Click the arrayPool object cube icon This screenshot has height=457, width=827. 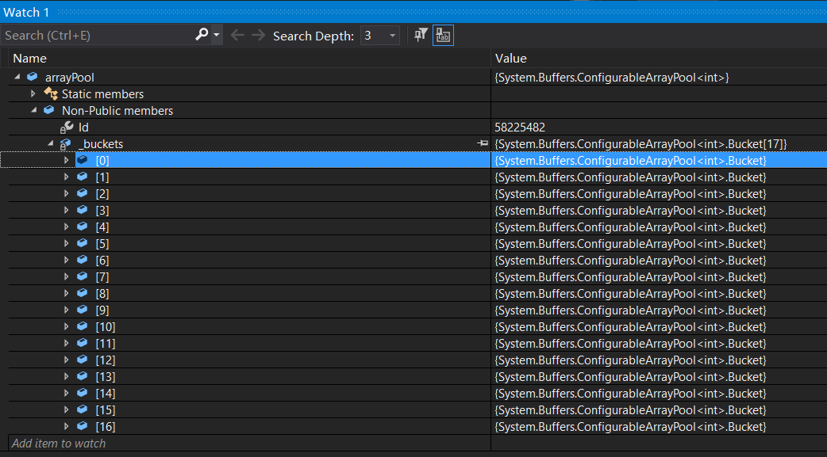click(x=33, y=77)
